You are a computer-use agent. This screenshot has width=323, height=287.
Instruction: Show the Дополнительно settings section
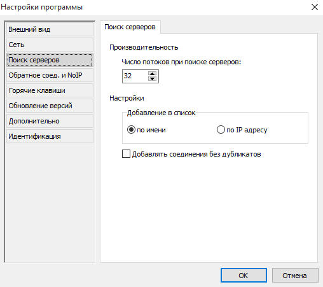pyautogui.click(x=50, y=121)
